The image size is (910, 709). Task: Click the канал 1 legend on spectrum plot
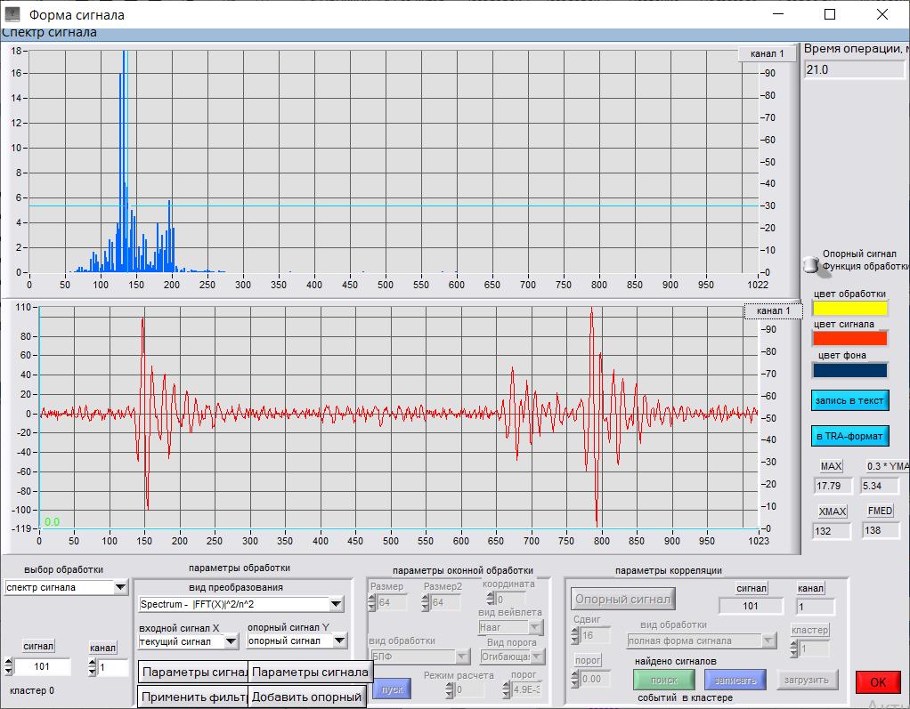(767, 54)
